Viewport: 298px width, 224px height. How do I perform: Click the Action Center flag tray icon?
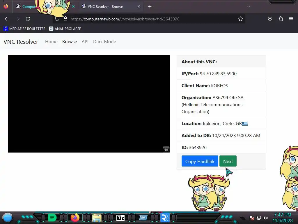pos(252,218)
